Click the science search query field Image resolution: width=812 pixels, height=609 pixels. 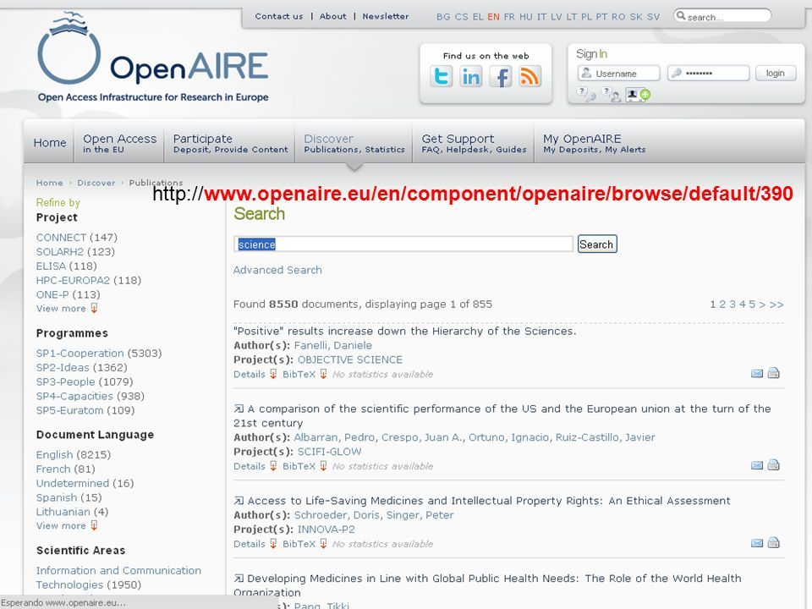pyautogui.click(x=403, y=244)
